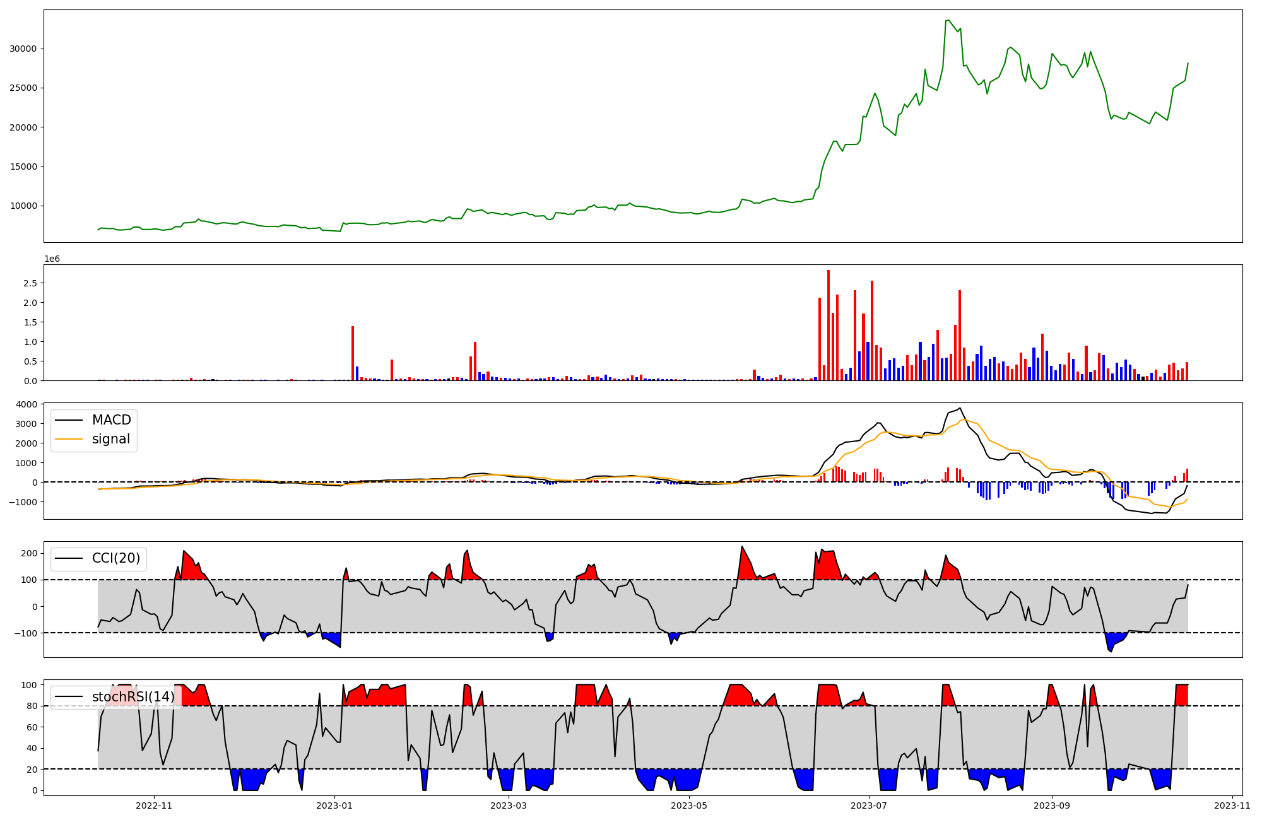This screenshot has width=1262, height=820.
Task: Click the 2022-11 x-axis date label
Action: click(154, 805)
